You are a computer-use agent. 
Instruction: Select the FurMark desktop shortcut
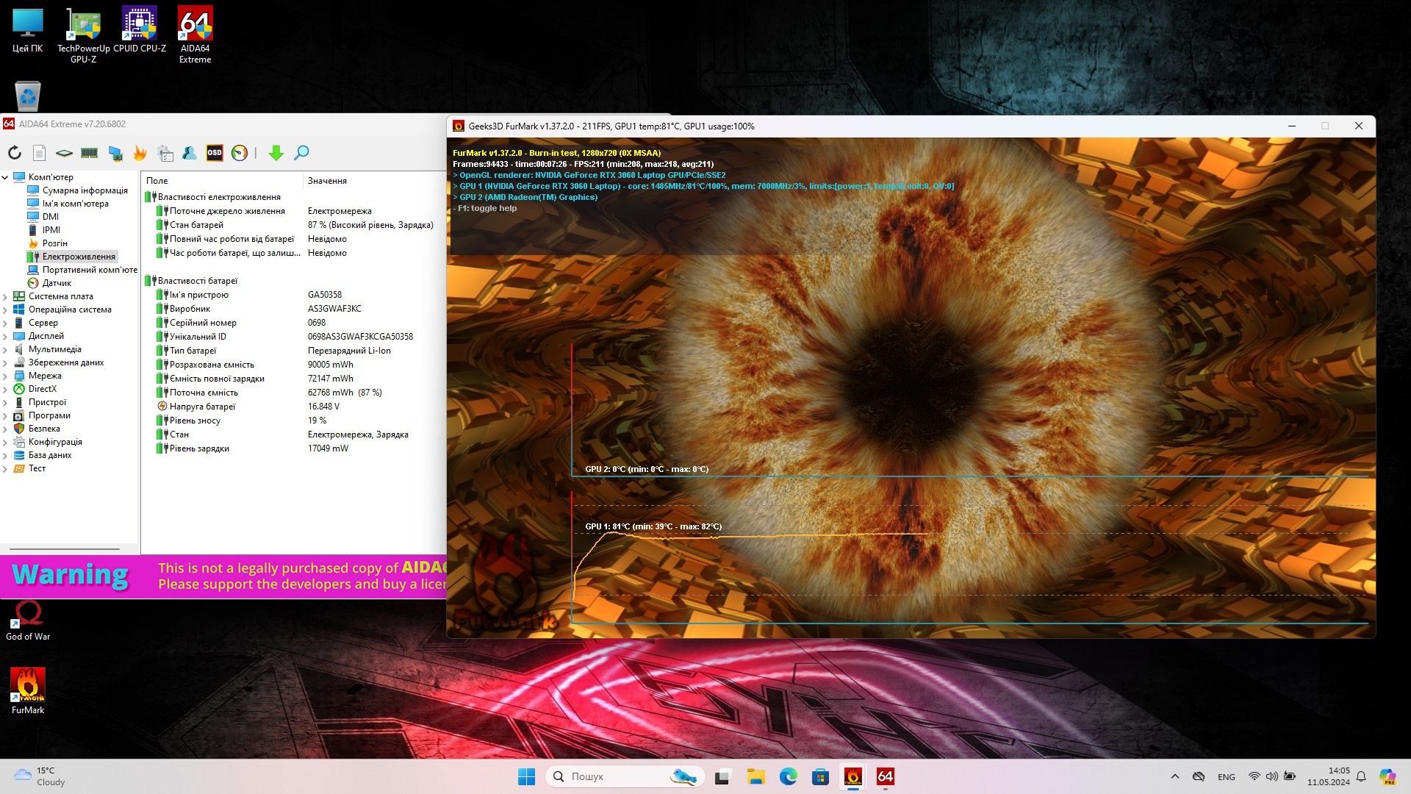[28, 691]
